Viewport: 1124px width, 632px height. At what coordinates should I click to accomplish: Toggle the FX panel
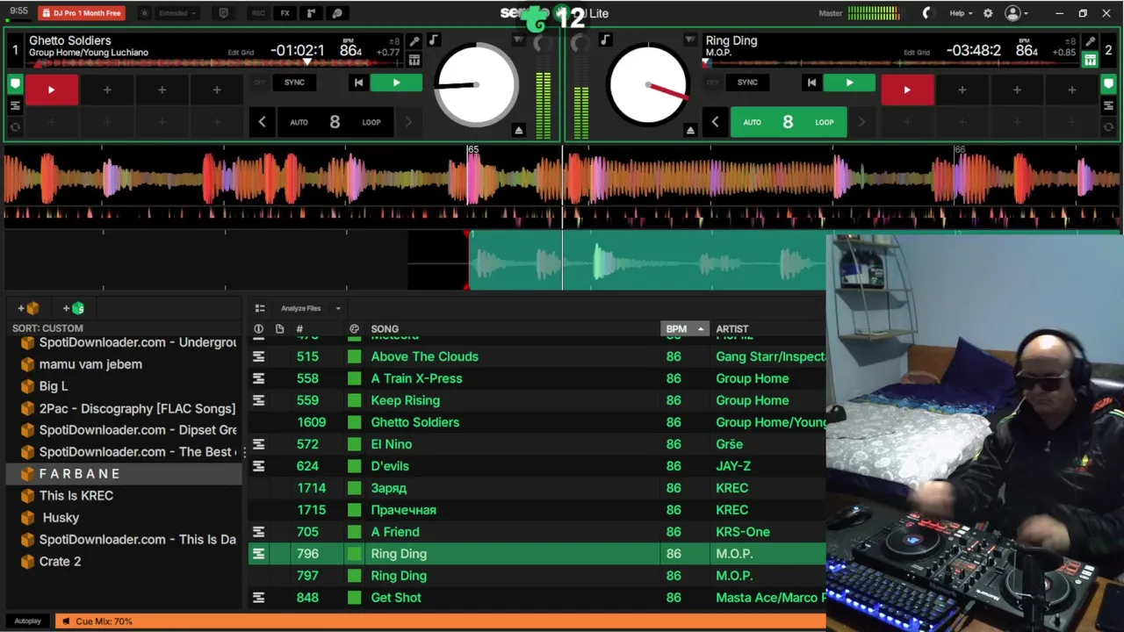point(285,13)
